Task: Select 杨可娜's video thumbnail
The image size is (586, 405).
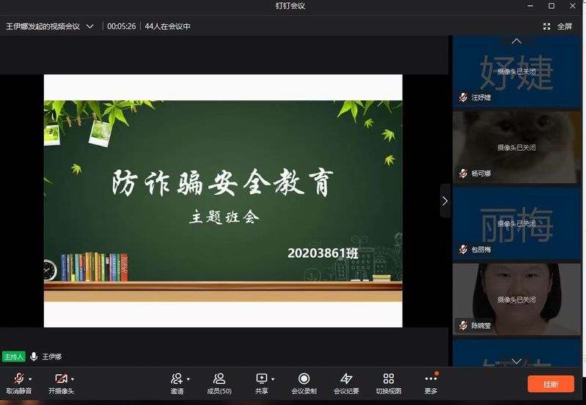Action: pyautogui.click(x=516, y=146)
